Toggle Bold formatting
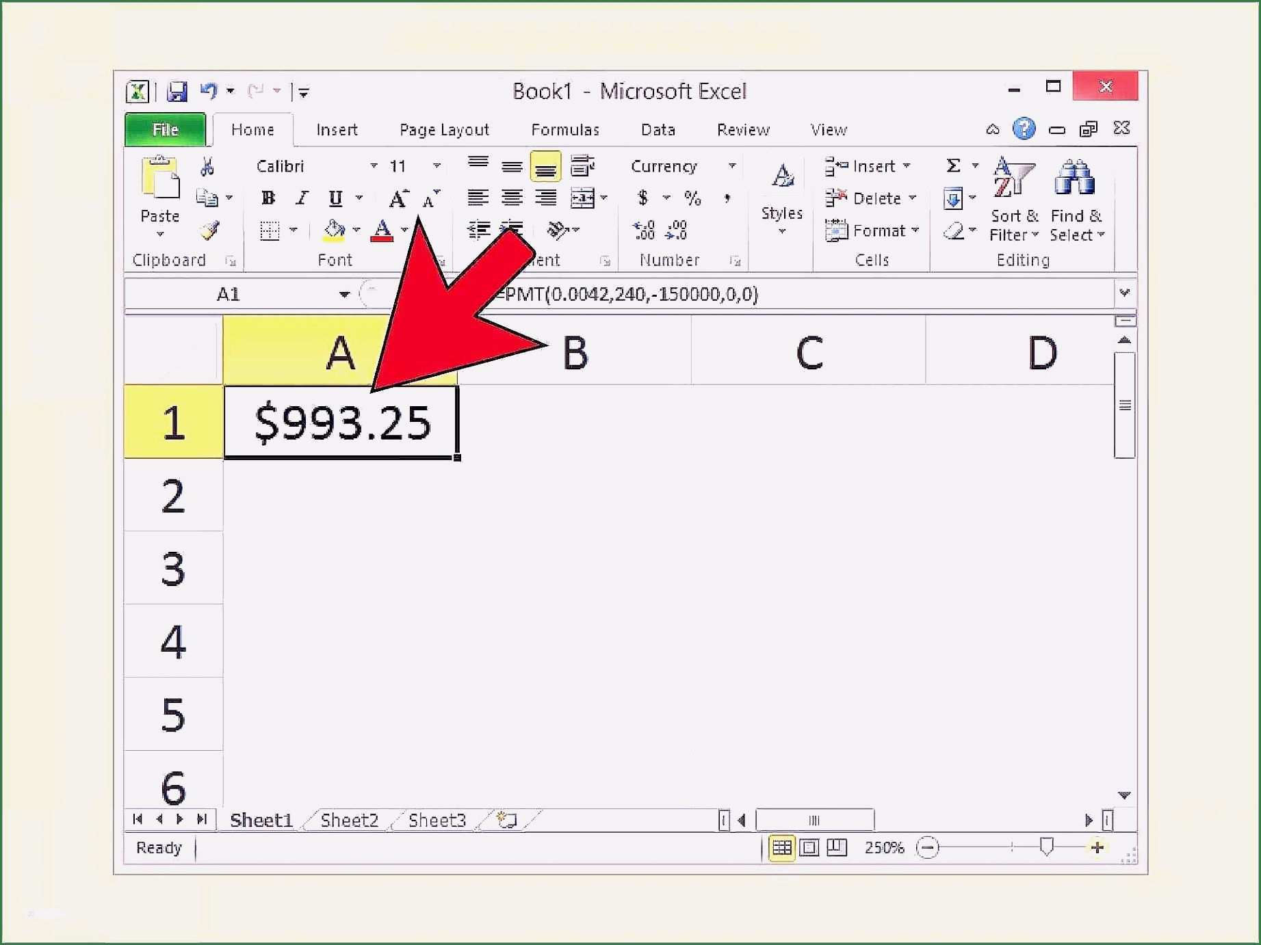 (x=268, y=198)
